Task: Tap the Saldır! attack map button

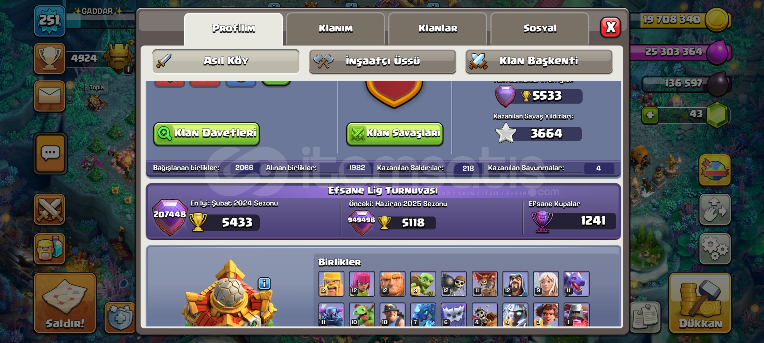Action: (65, 303)
